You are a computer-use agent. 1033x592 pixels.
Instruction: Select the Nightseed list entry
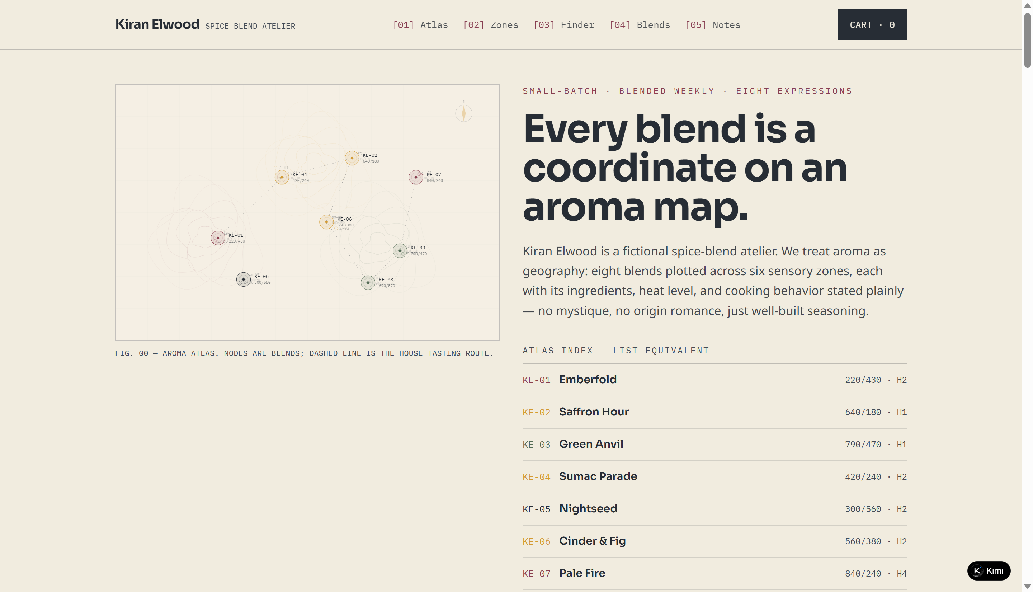pyautogui.click(x=714, y=509)
